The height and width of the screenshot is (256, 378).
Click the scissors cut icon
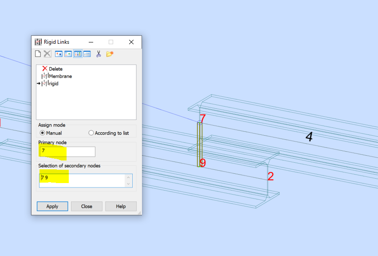click(99, 53)
